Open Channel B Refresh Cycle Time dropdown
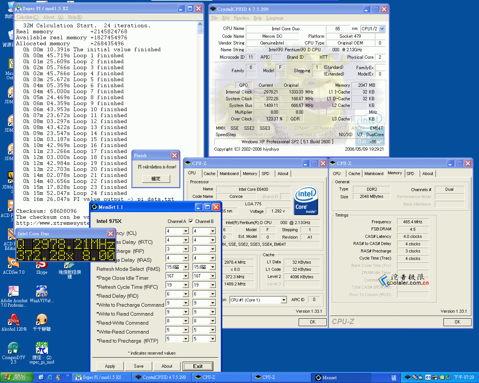This screenshot has width=479, height=383. pyautogui.click(x=213, y=285)
